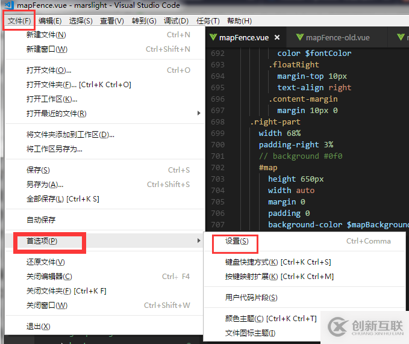Viewport: 409px width, 344px height.
Task: Choose 将文件夹添加到工作区(D)... entry
Action: 104,135
